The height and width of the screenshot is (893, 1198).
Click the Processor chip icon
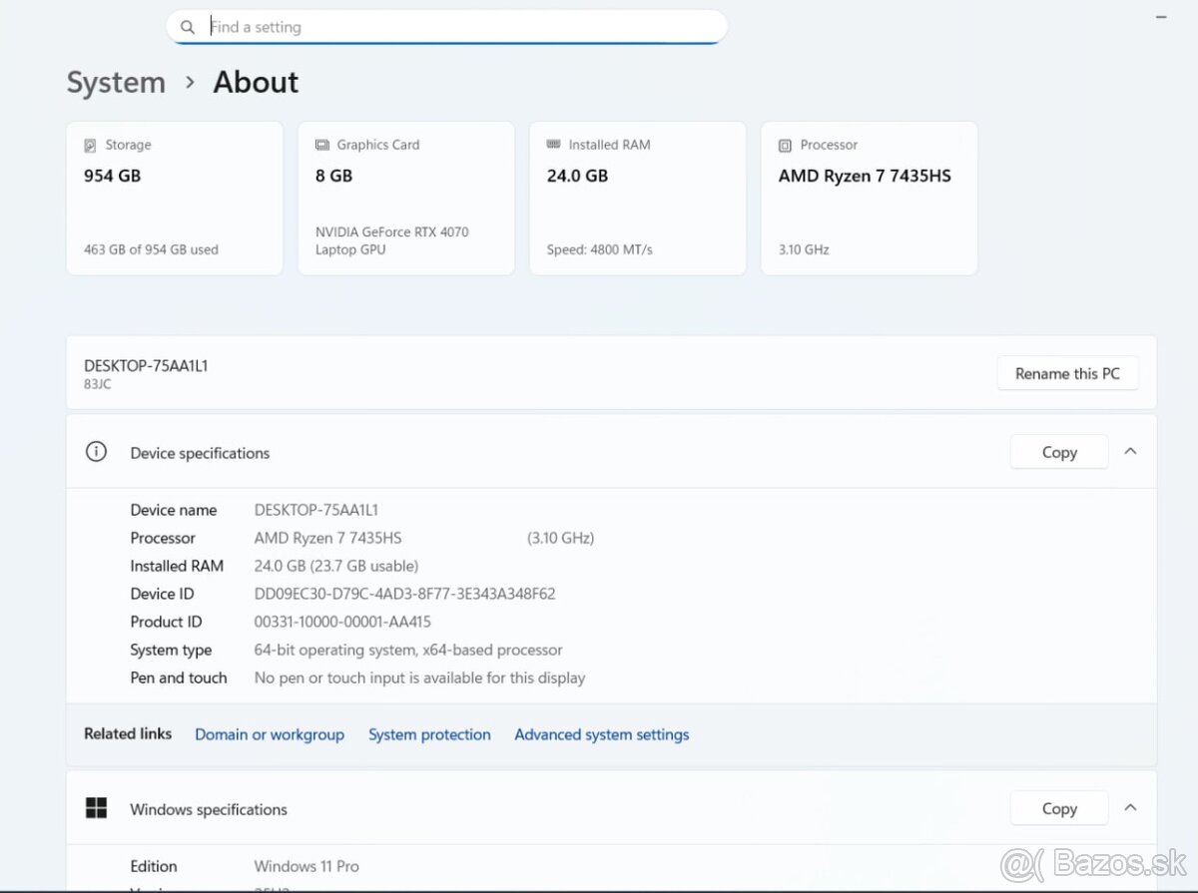coord(785,145)
